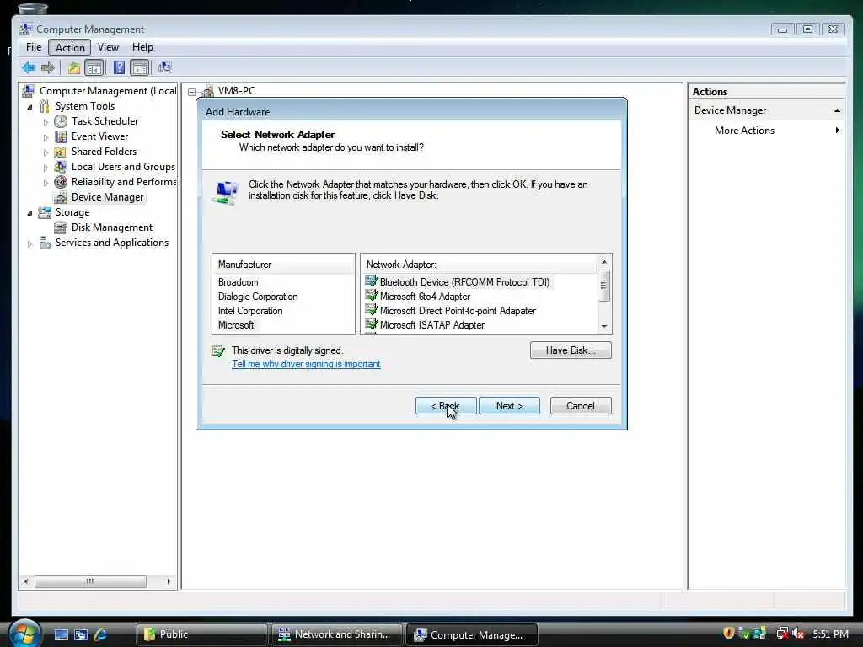Click the System Tools icon

(x=45, y=106)
